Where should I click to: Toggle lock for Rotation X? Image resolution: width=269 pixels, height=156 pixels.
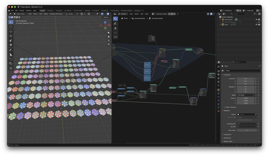pos(256,87)
